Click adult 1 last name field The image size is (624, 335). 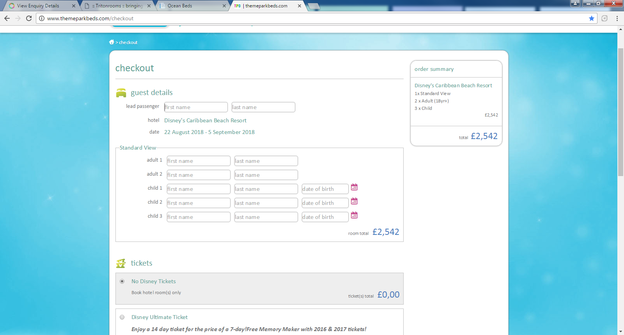point(266,161)
